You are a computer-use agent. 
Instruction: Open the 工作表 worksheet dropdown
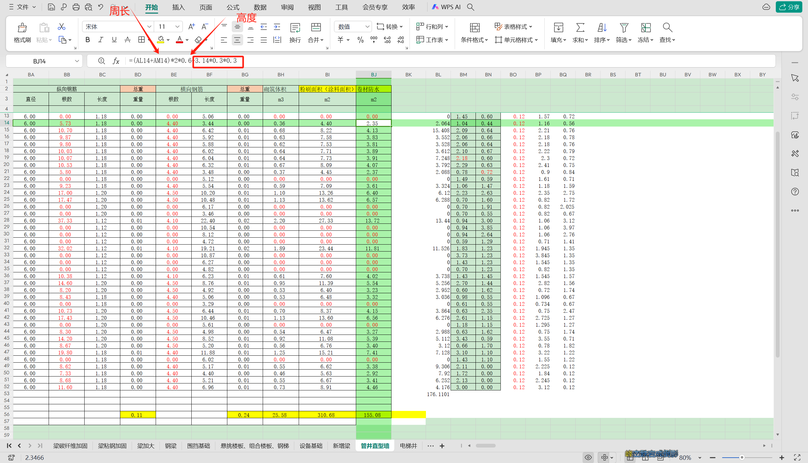pyautogui.click(x=432, y=40)
